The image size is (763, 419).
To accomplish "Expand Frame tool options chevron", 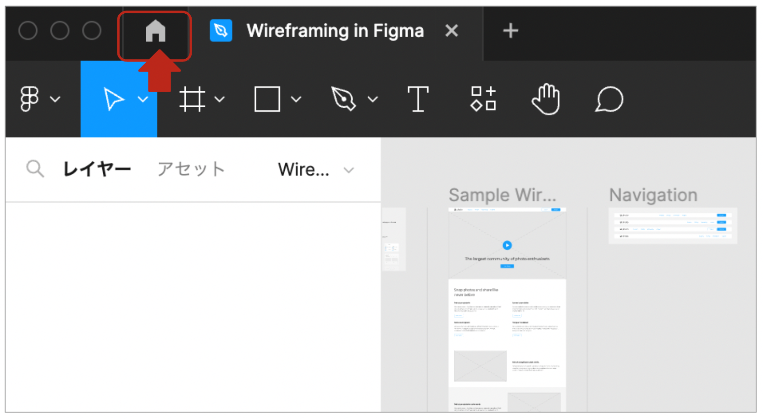I will coord(220,99).
